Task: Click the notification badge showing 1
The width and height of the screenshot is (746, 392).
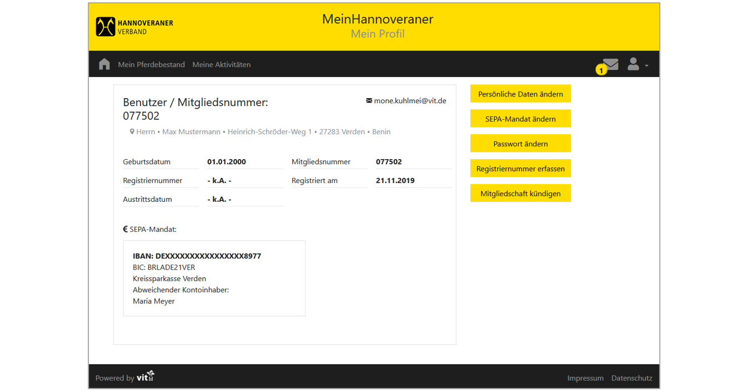Action: pos(601,70)
